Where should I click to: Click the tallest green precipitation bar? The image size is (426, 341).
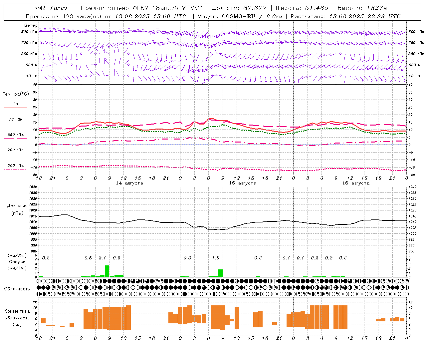coord(107,271)
